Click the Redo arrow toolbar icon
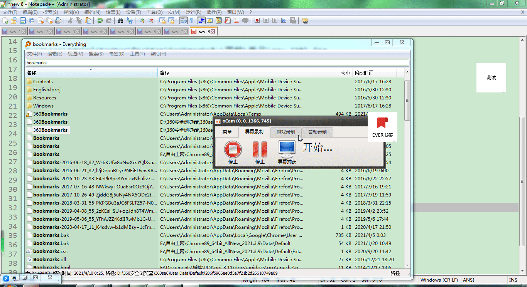The image size is (527, 287). tap(109, 20)
